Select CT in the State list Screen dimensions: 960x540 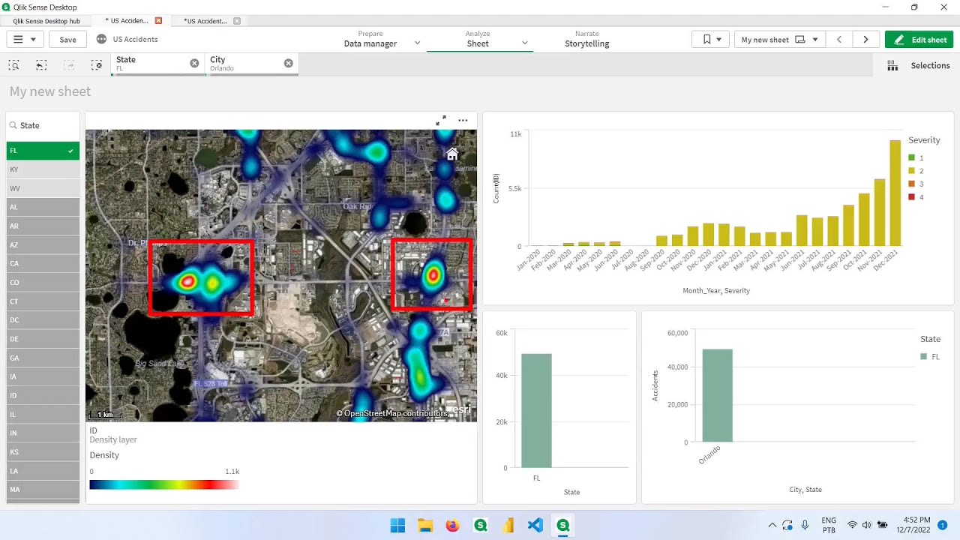pos(43,301)
